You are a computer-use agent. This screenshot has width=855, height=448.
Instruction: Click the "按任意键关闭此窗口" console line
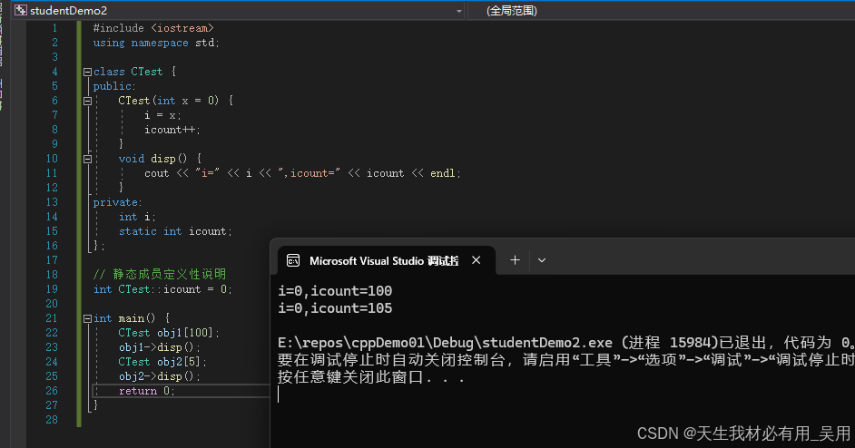point(371,377)
